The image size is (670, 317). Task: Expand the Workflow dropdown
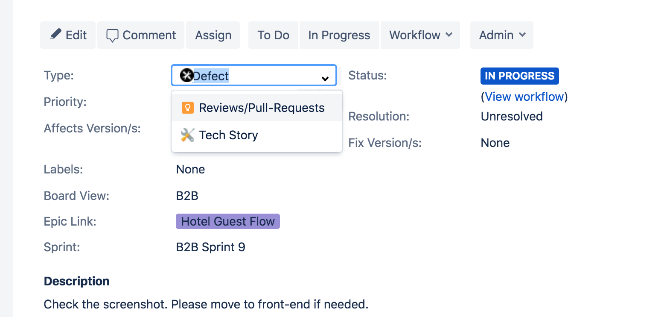(x=420, y=35)
